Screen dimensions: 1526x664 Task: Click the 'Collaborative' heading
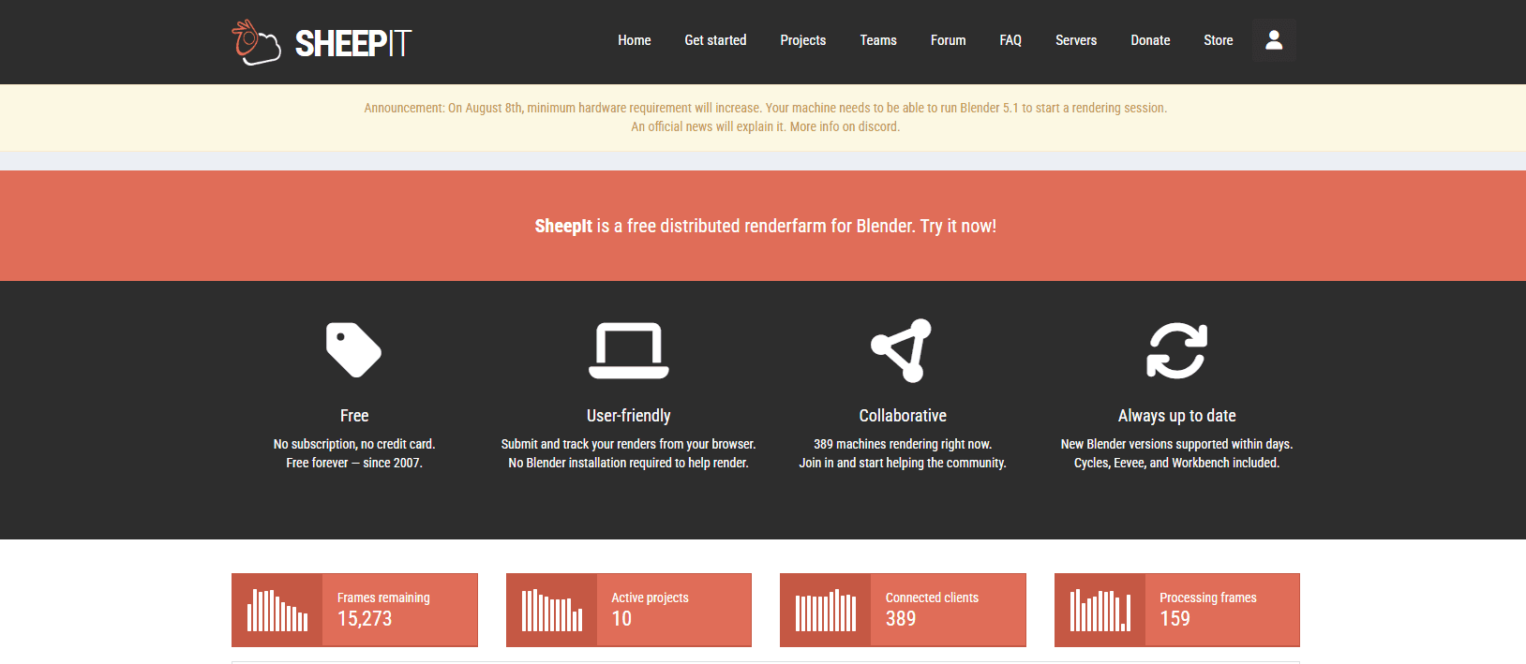[x=903, y=415]
